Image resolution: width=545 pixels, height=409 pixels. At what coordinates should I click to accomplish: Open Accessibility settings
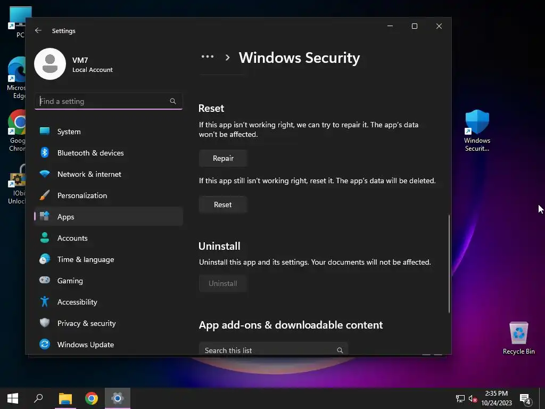point(109,302)
